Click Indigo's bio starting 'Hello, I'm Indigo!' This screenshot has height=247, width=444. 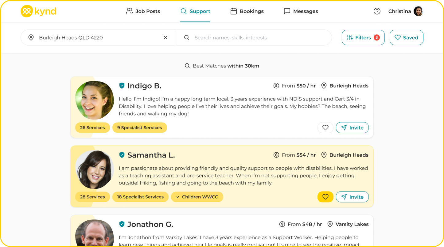242,106
